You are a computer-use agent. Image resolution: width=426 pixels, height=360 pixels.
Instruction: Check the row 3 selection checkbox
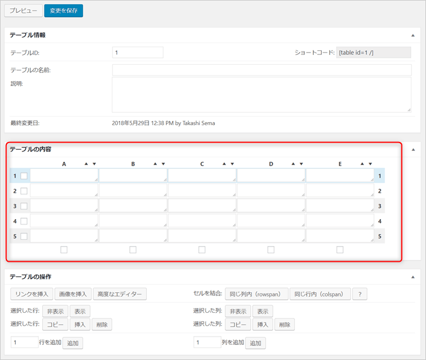[24, 206]
